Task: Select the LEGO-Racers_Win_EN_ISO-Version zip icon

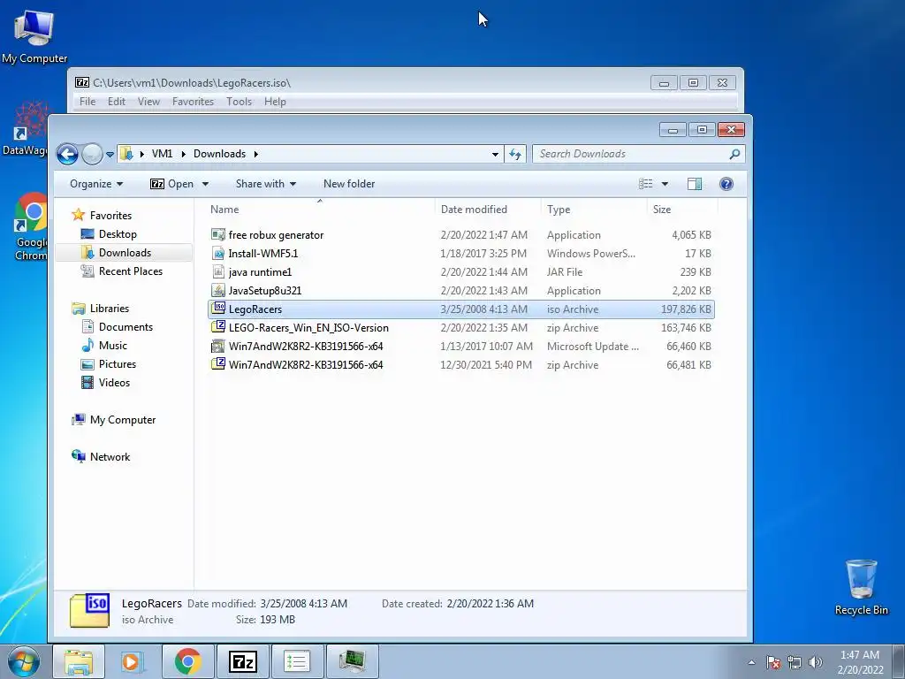Action: click(x=218, y=327)
